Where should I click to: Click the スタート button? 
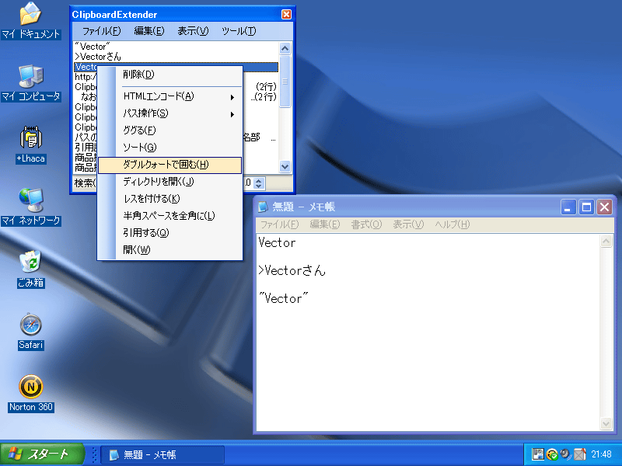click(x=42, y=454)
